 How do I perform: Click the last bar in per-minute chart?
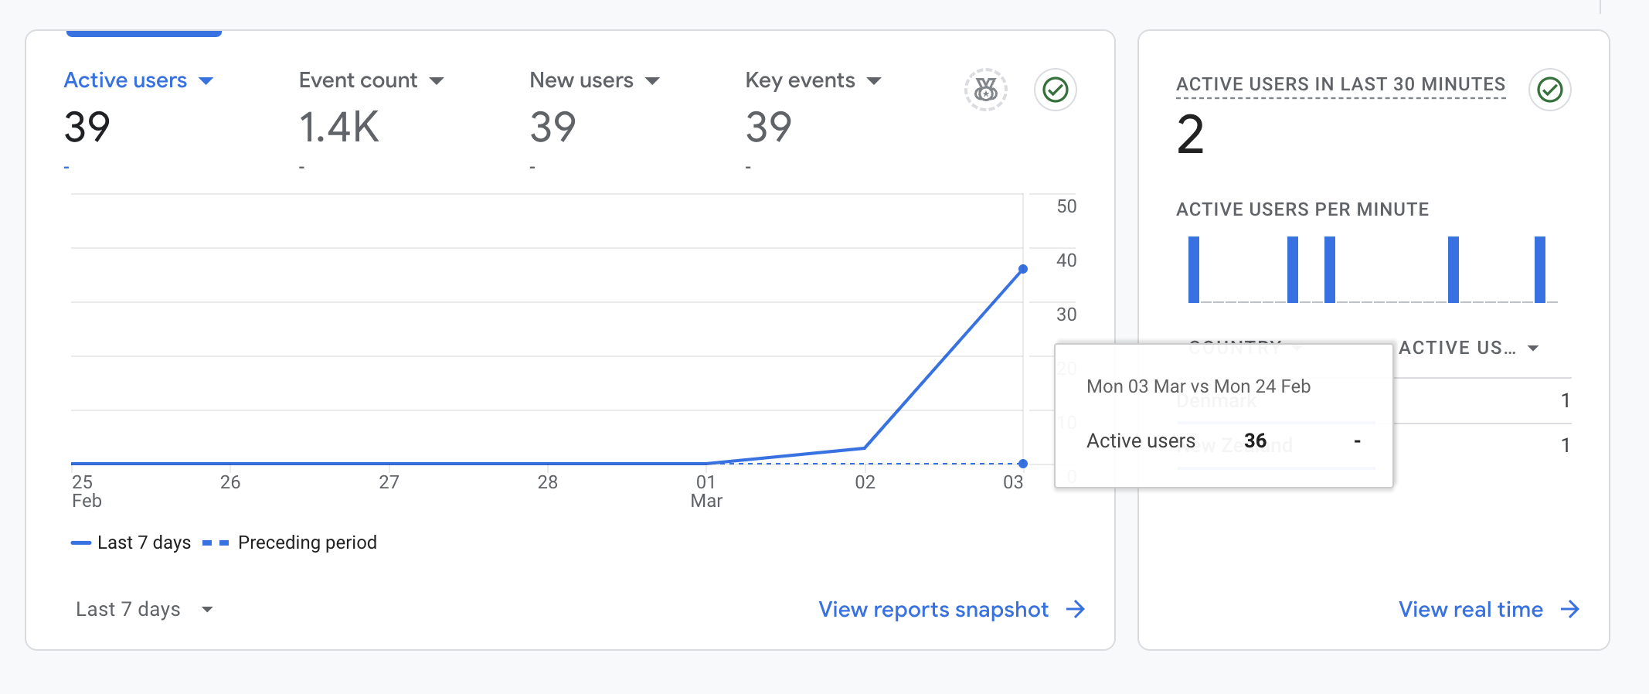(x=1540, y=270)
